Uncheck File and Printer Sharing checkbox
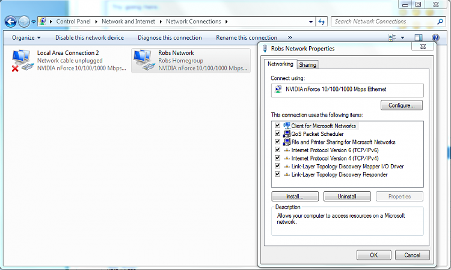The image size is (451, 270). (277, 142)
